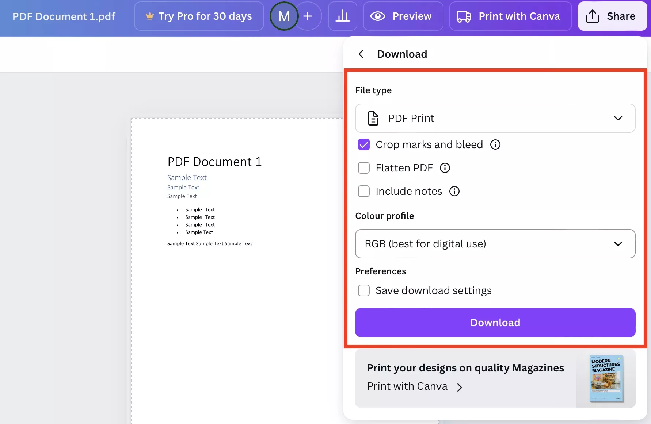Screen dimensions: 651x424
Task: Expand the RGB colour profile dropdown
Action: (495, 244)
